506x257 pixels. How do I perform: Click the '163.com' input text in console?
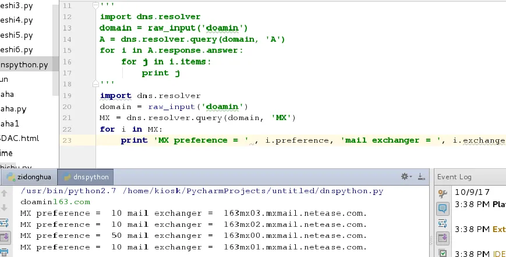coord(71,202)
